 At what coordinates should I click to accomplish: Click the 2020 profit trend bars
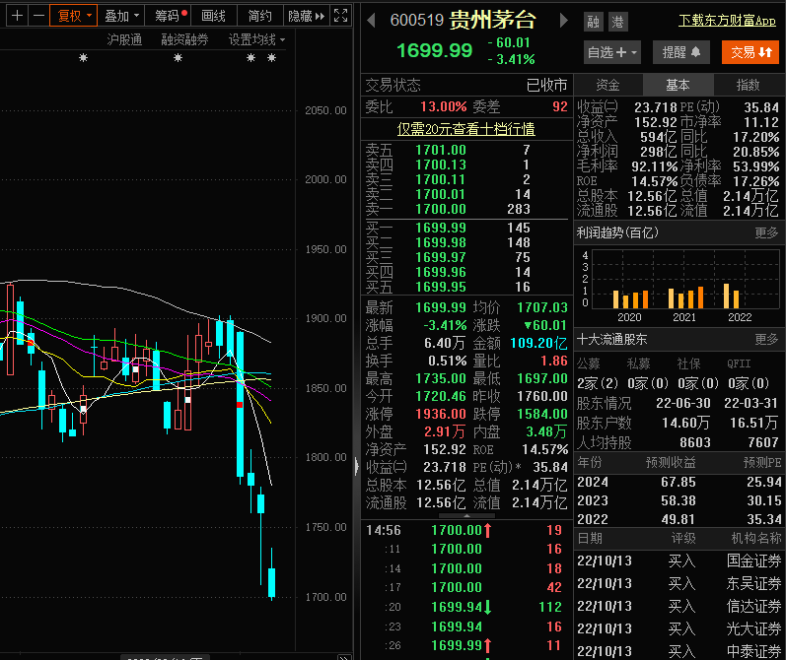630,298
